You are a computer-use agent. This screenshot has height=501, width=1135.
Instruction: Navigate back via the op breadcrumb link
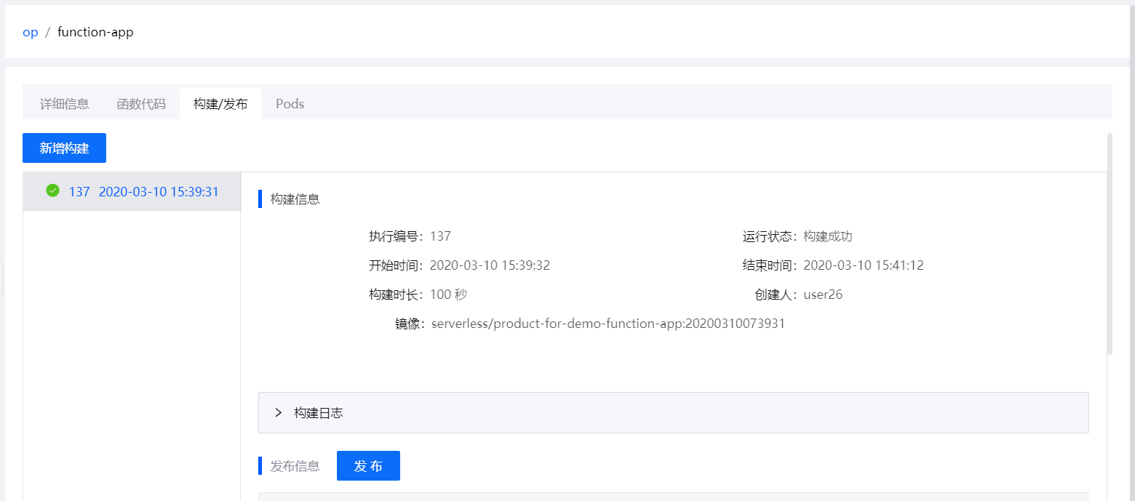coord(30,32)
